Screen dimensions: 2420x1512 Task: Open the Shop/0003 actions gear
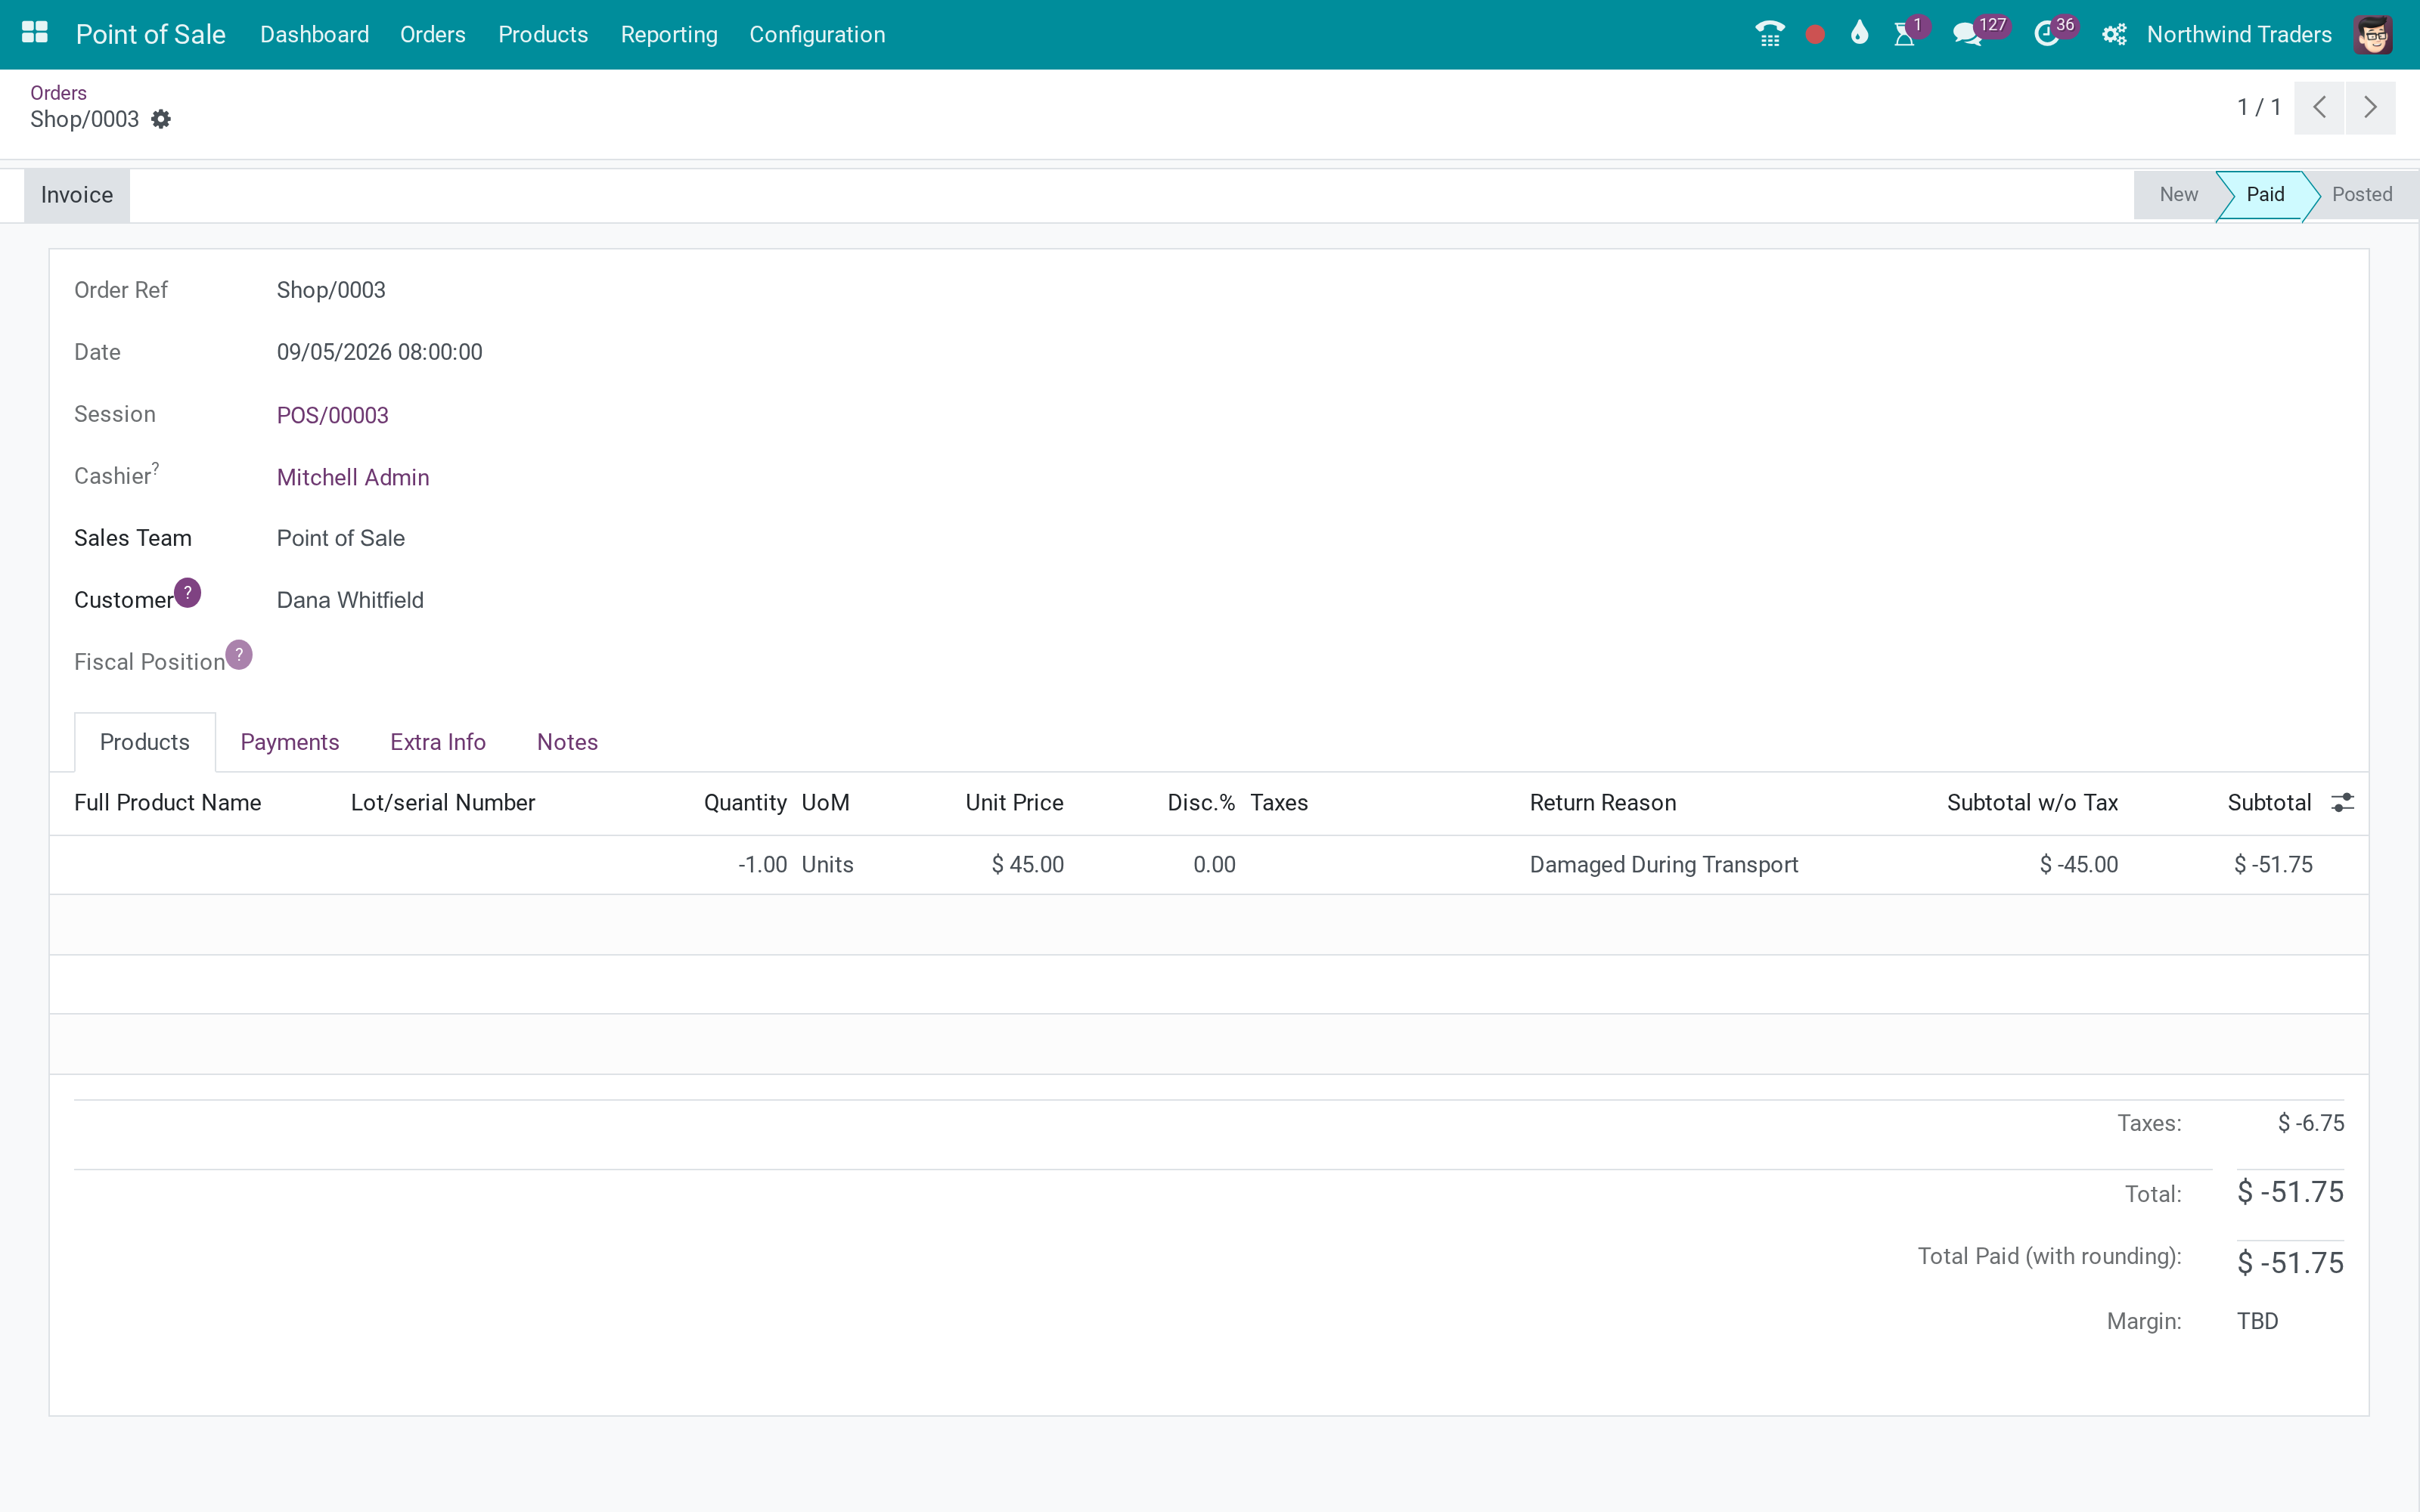[x=161, y=119]
